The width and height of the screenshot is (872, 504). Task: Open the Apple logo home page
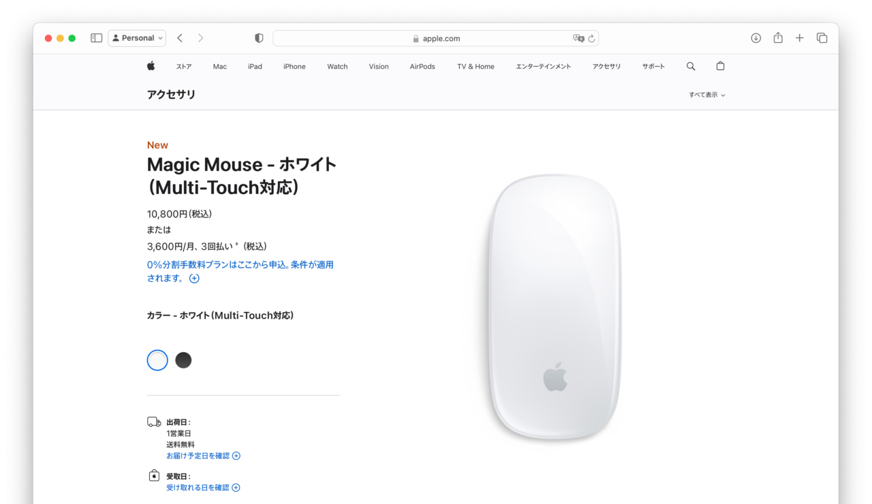tap(151, 66)
